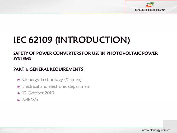Click the 'Clenergy Technology (Xiamen)' bullet

52,80
